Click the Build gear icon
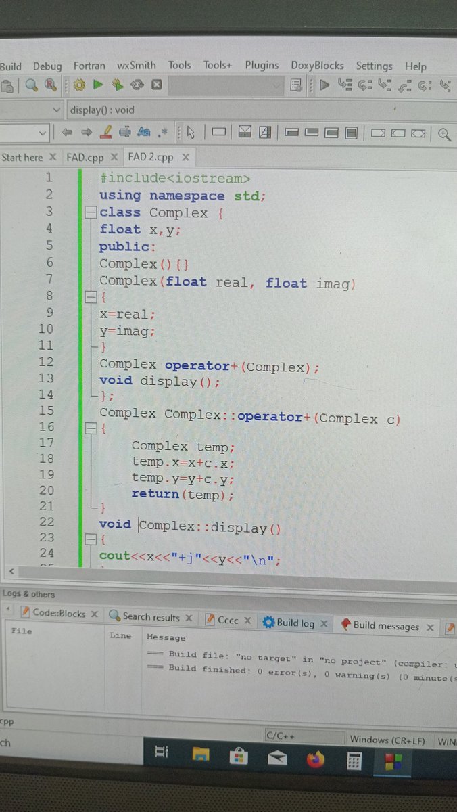Image resolution: width=457 pixels, height=812 pixels. pos(79,85)
